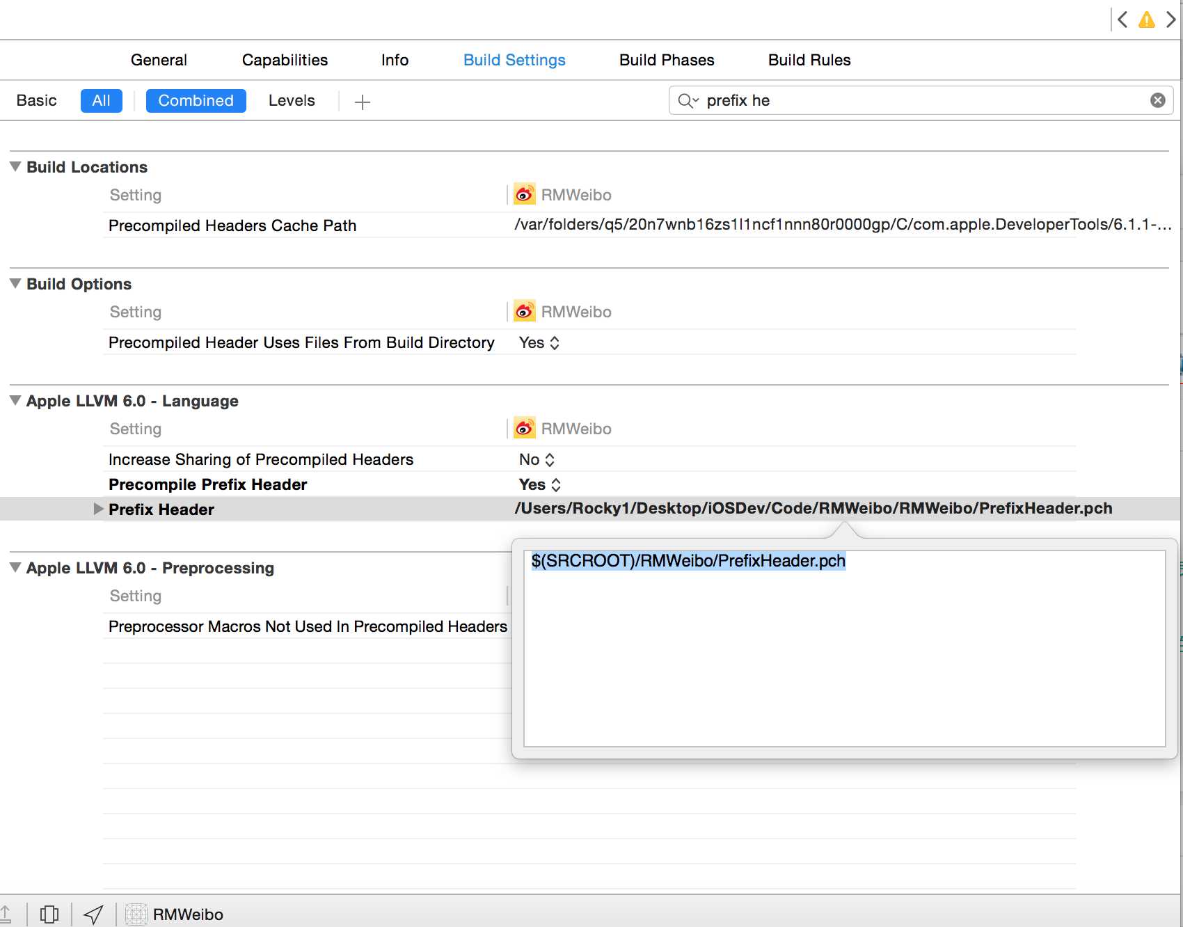Click the /Users/Rocky1 PrefixHeader.pch path value
1183x927 pixels.
[813, 508]
